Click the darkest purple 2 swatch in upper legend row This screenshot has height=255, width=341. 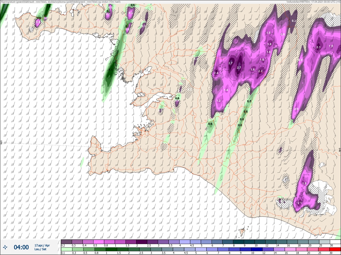coord(142,242)
